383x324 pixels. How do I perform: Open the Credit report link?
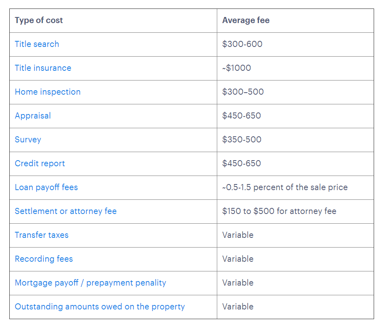pos(40,163)
